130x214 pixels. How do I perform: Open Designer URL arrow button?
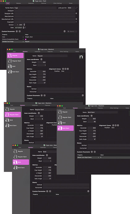click(x=76, y=13)
